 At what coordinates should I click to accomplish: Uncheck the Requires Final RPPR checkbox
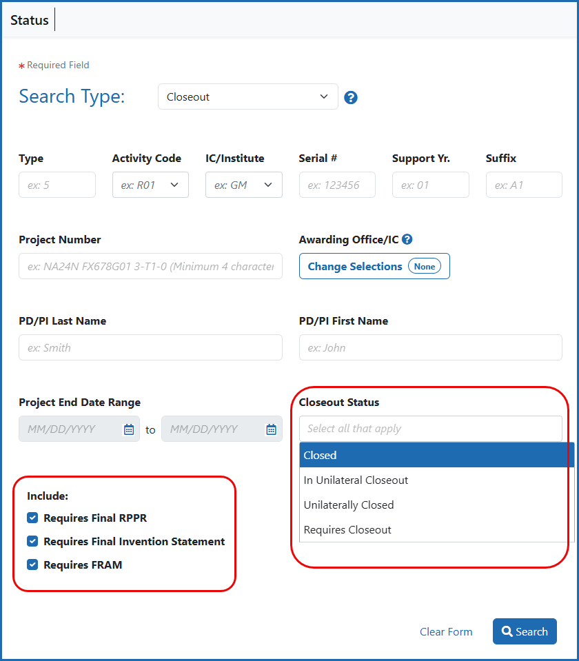click(32, 518)
